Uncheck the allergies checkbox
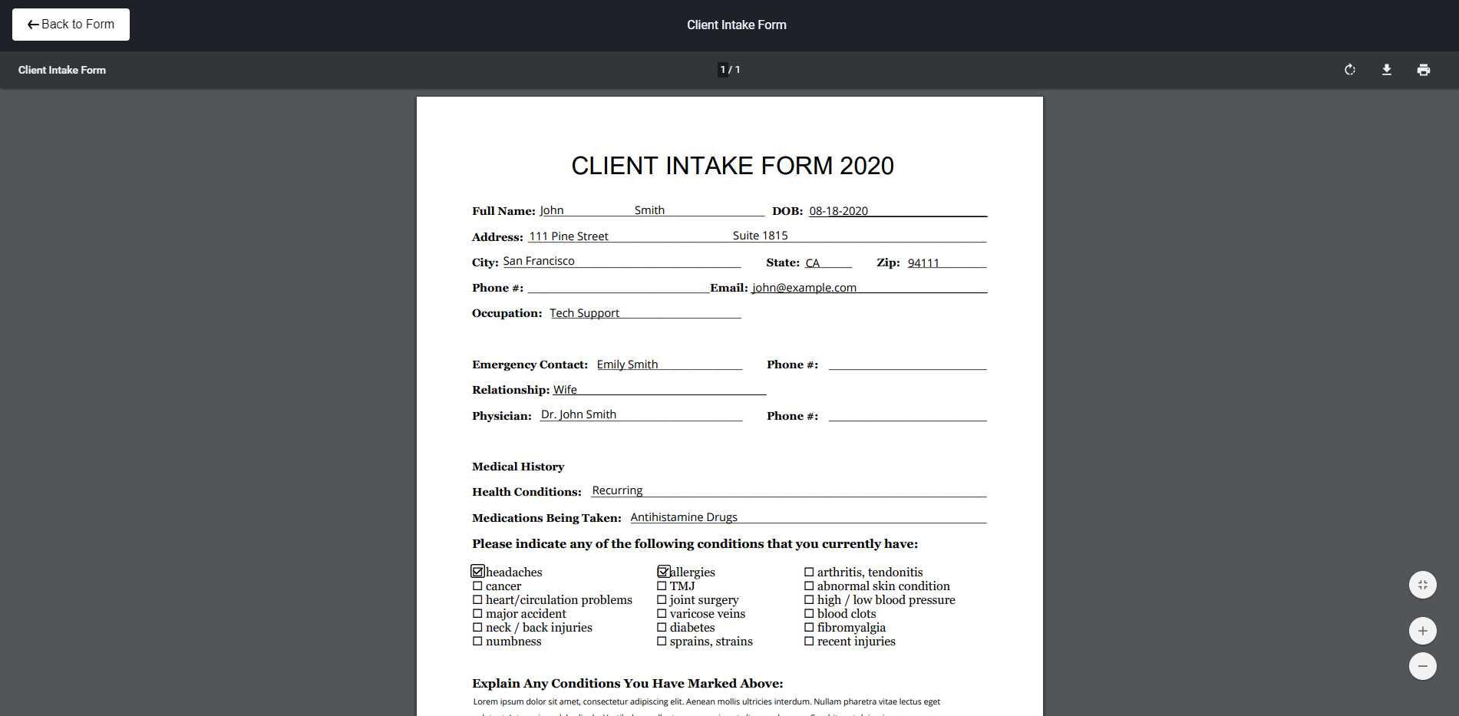The height and width of the screenshot is (716, 1459). (x=663, y=572)
